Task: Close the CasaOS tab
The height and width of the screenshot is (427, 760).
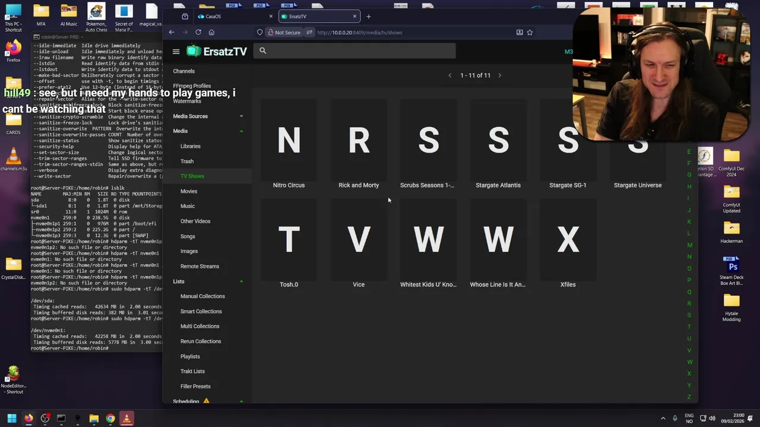Action: (x=271, y=17)
